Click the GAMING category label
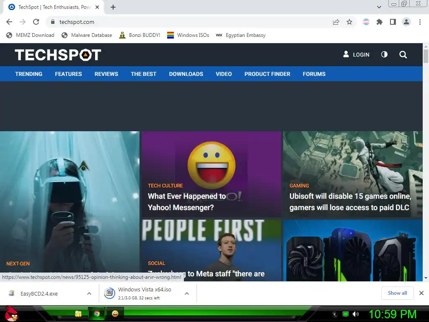The image size is (429, 322). coord(299,186)
